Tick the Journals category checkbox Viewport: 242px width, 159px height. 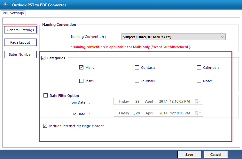[x=137, y=81]
